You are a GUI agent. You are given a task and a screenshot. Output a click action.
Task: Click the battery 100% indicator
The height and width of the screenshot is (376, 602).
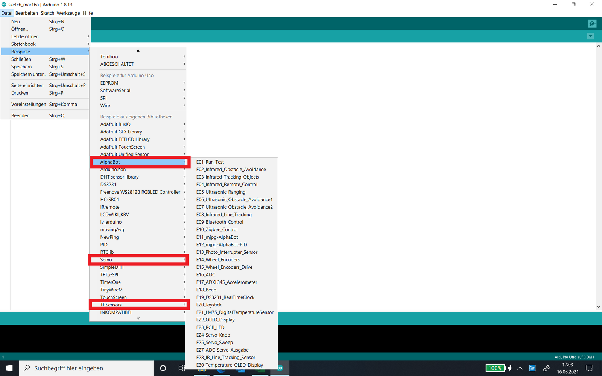(x=495, y=368)
